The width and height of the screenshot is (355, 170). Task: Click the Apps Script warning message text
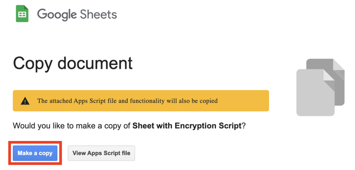(x=127, y=101)
